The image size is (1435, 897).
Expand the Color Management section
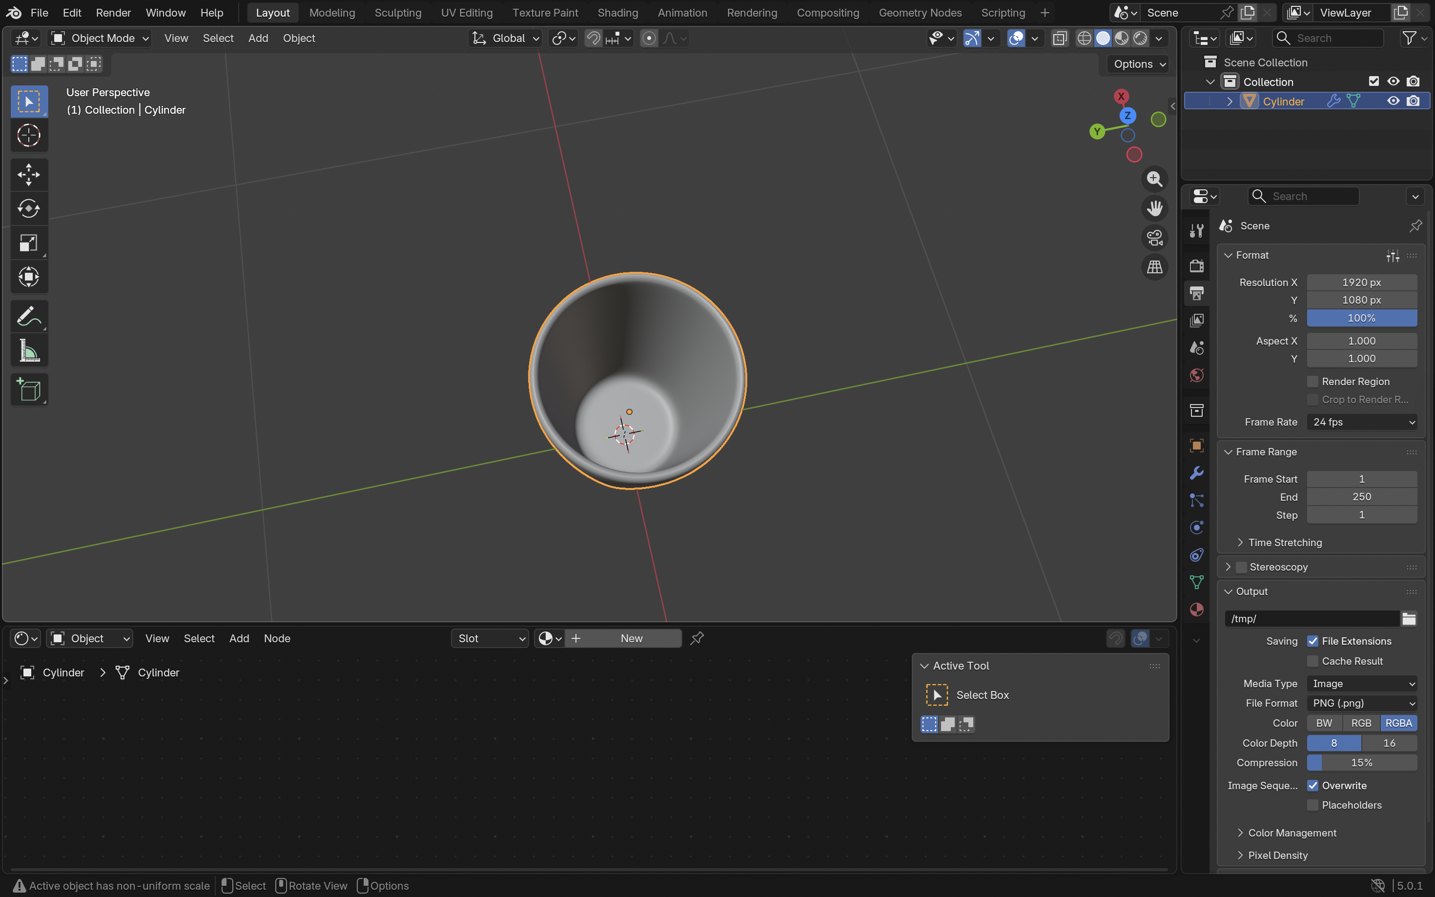point(1291,833)
